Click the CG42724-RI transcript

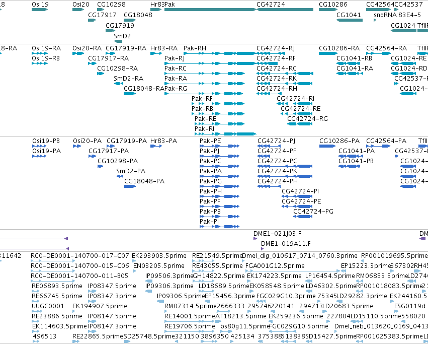pyautogui.click(x=295, y=104)
